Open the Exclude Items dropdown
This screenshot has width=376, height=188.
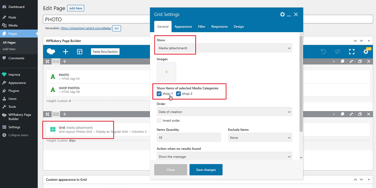[260, 137]
